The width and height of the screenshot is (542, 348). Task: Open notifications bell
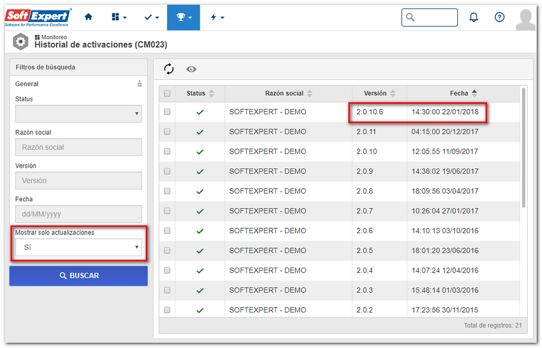pos(474,17)
